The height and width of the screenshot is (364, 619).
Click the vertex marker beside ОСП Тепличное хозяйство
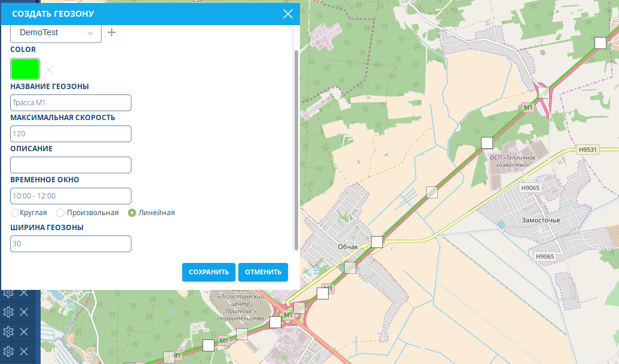(x=487, y=142)
